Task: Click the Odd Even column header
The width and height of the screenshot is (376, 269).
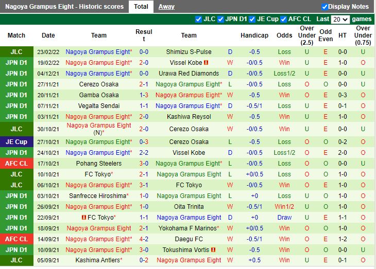Action: coord(326,35)
